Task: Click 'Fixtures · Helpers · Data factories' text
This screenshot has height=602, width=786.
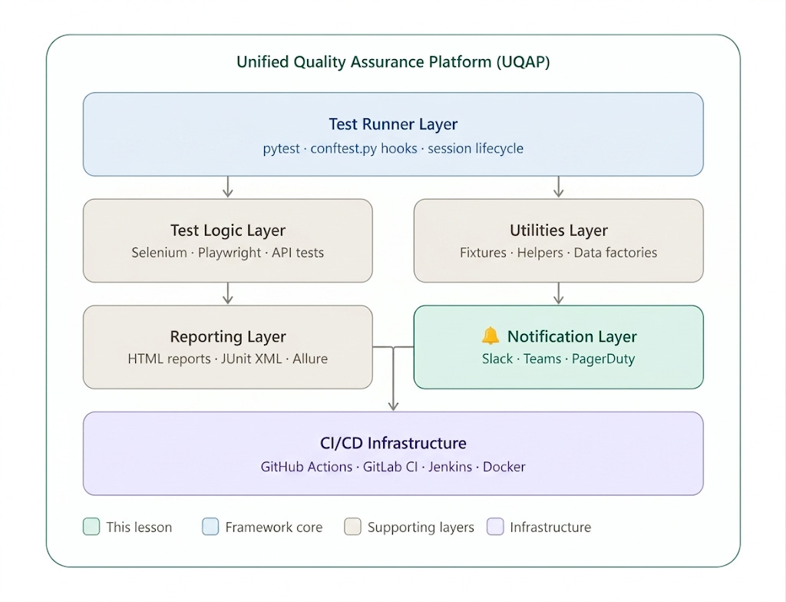Action: pos(559,253)
